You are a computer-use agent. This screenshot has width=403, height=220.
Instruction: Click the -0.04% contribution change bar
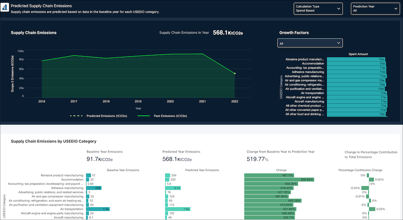pos(365,188)
